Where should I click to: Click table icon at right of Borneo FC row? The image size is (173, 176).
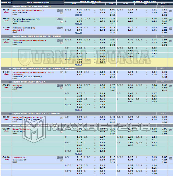point(171,11)
